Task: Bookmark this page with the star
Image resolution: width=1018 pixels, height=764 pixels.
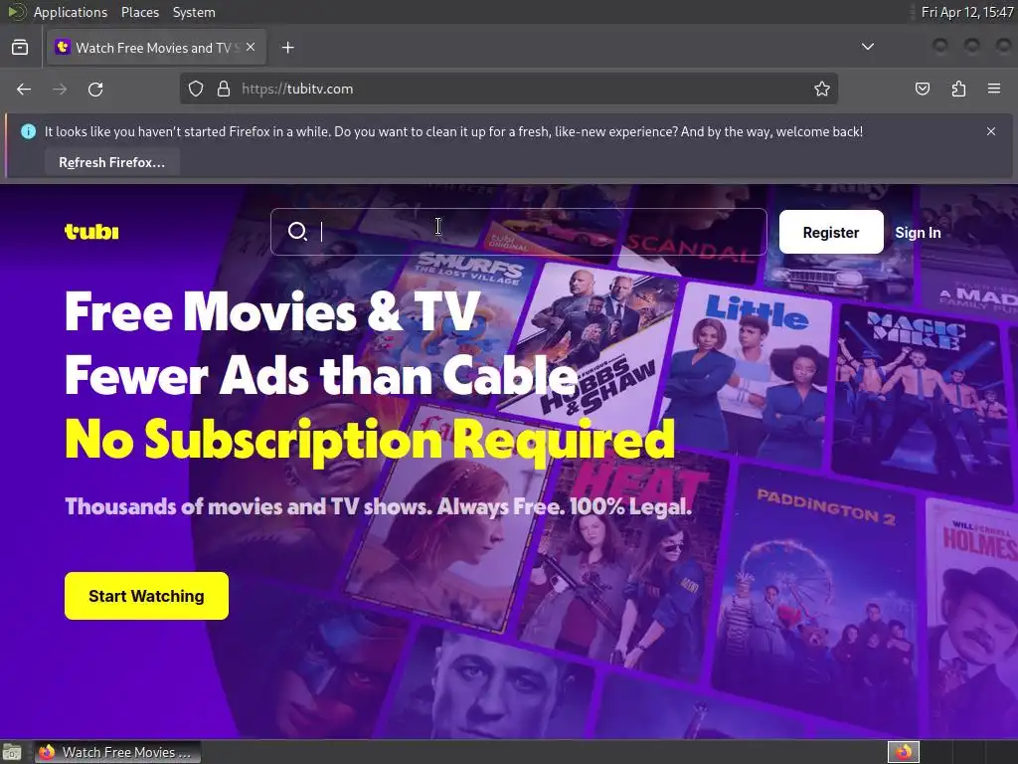Action: (822, 89)
